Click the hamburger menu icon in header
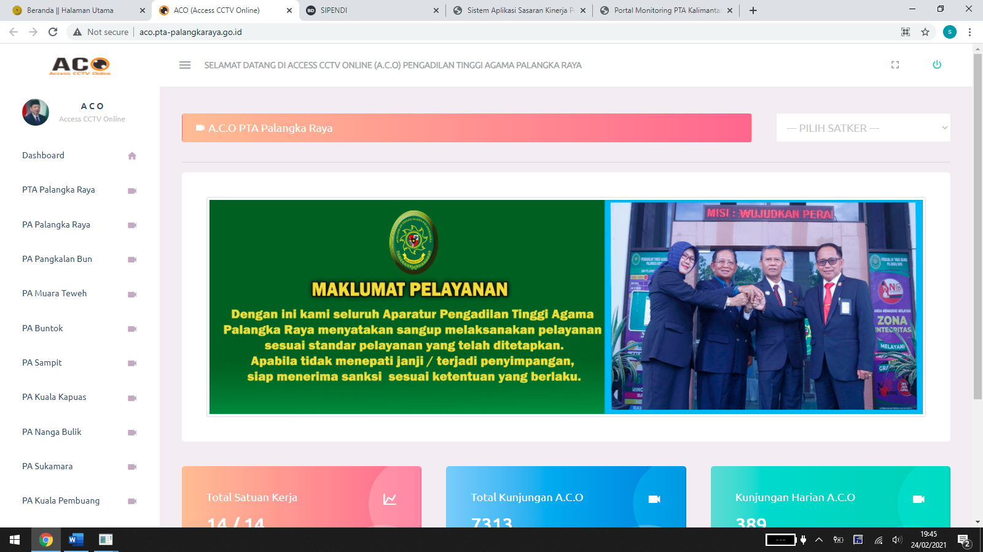The width and height of the screenshot is (983, 552). click(x=185, y=65)
